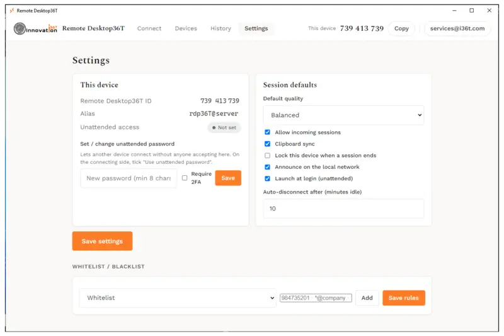Screen dimensions: 504x336
Task: Click the whitelist rule entry field
Action: pos(316,298)
